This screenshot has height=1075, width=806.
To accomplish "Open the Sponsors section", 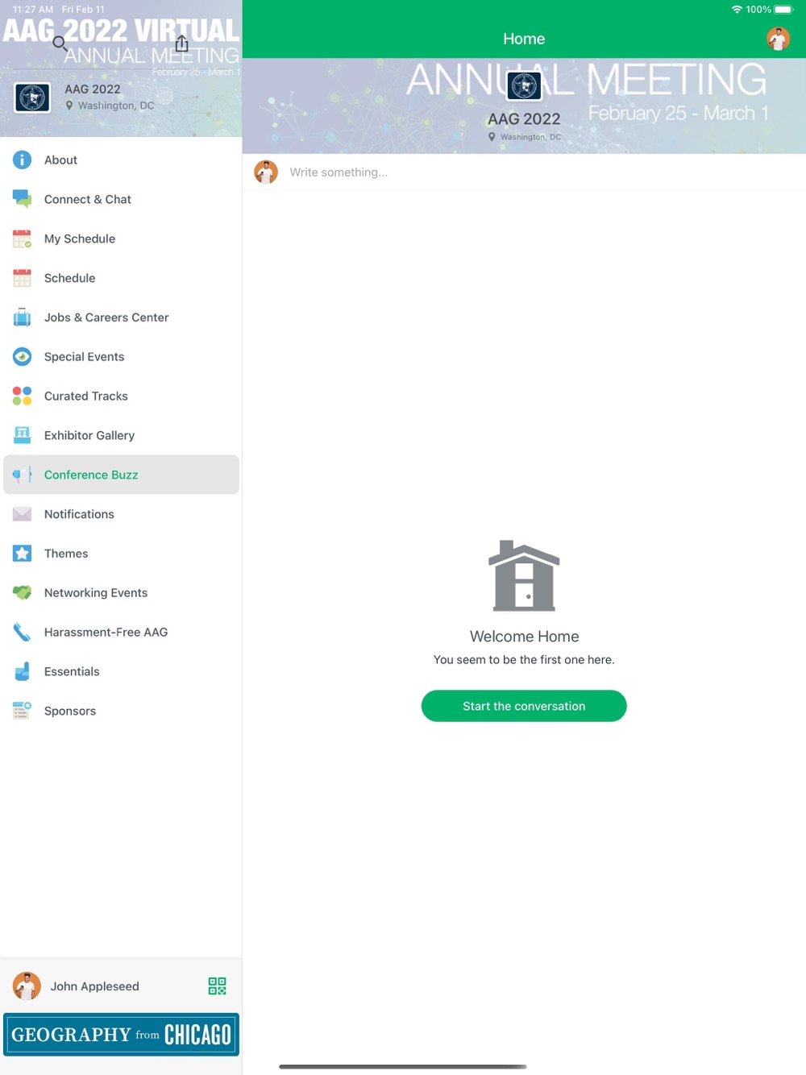I will [x=121, y=711].
